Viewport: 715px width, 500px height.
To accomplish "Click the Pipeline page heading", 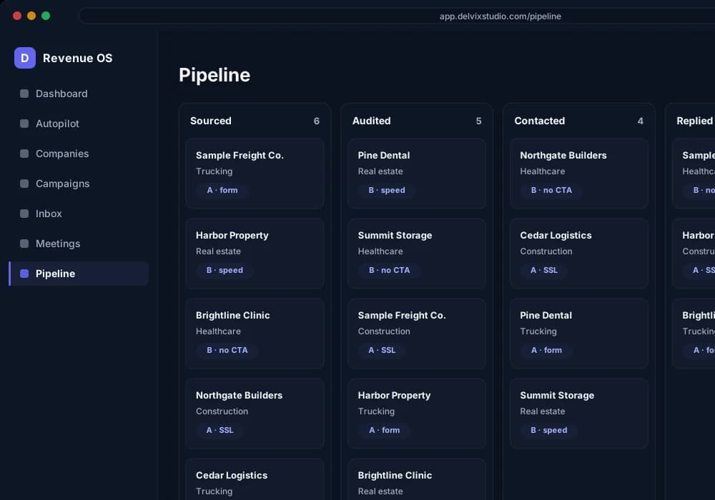I will coord(214,75).
